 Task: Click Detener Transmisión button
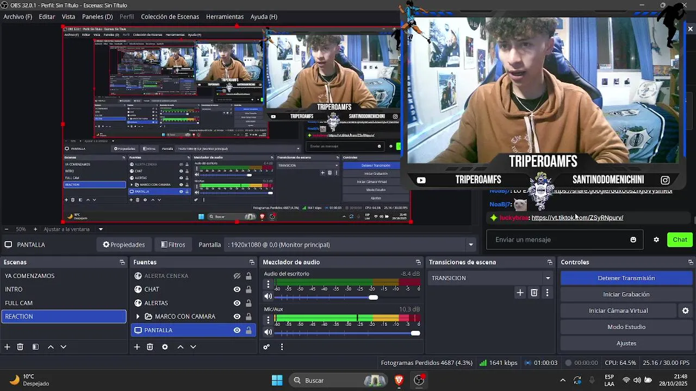pos(626,278)
